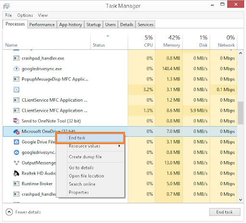Click the Google Drive File icon

[x=16, y=142]
